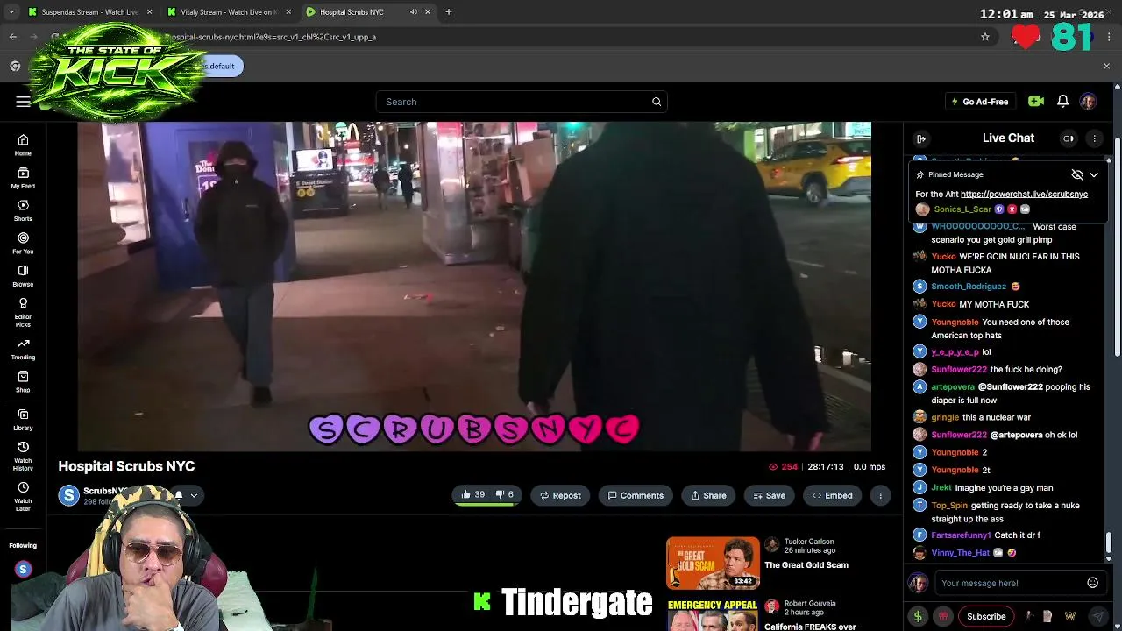Viewport: 1122px width, 631px height.
Task: Open the Comments button
Action: 636,495
